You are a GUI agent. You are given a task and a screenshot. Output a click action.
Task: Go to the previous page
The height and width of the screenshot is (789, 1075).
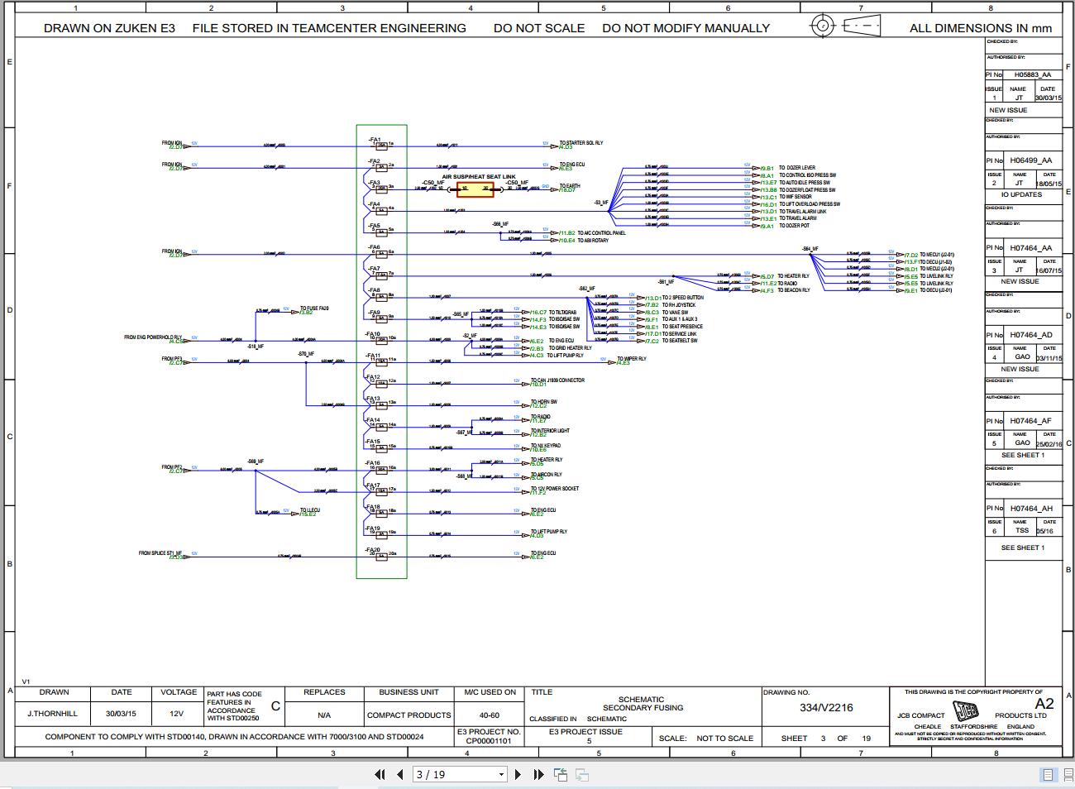(x=400, y=774)
